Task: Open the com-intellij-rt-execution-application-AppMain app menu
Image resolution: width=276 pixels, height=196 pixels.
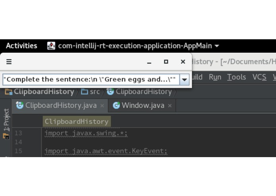Action: point(133,46)
